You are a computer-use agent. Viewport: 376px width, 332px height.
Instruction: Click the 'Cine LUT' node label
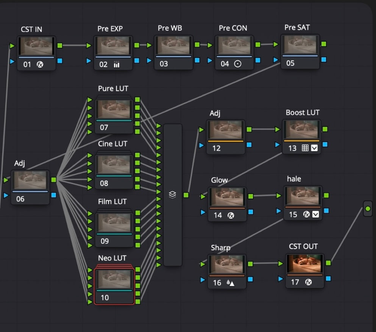[112, 144]
